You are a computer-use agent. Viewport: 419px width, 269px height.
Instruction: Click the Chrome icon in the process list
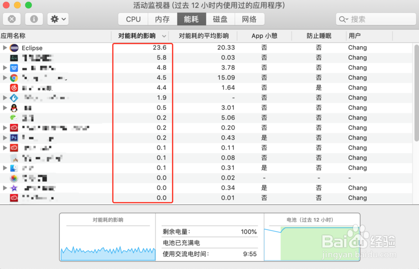14,78
